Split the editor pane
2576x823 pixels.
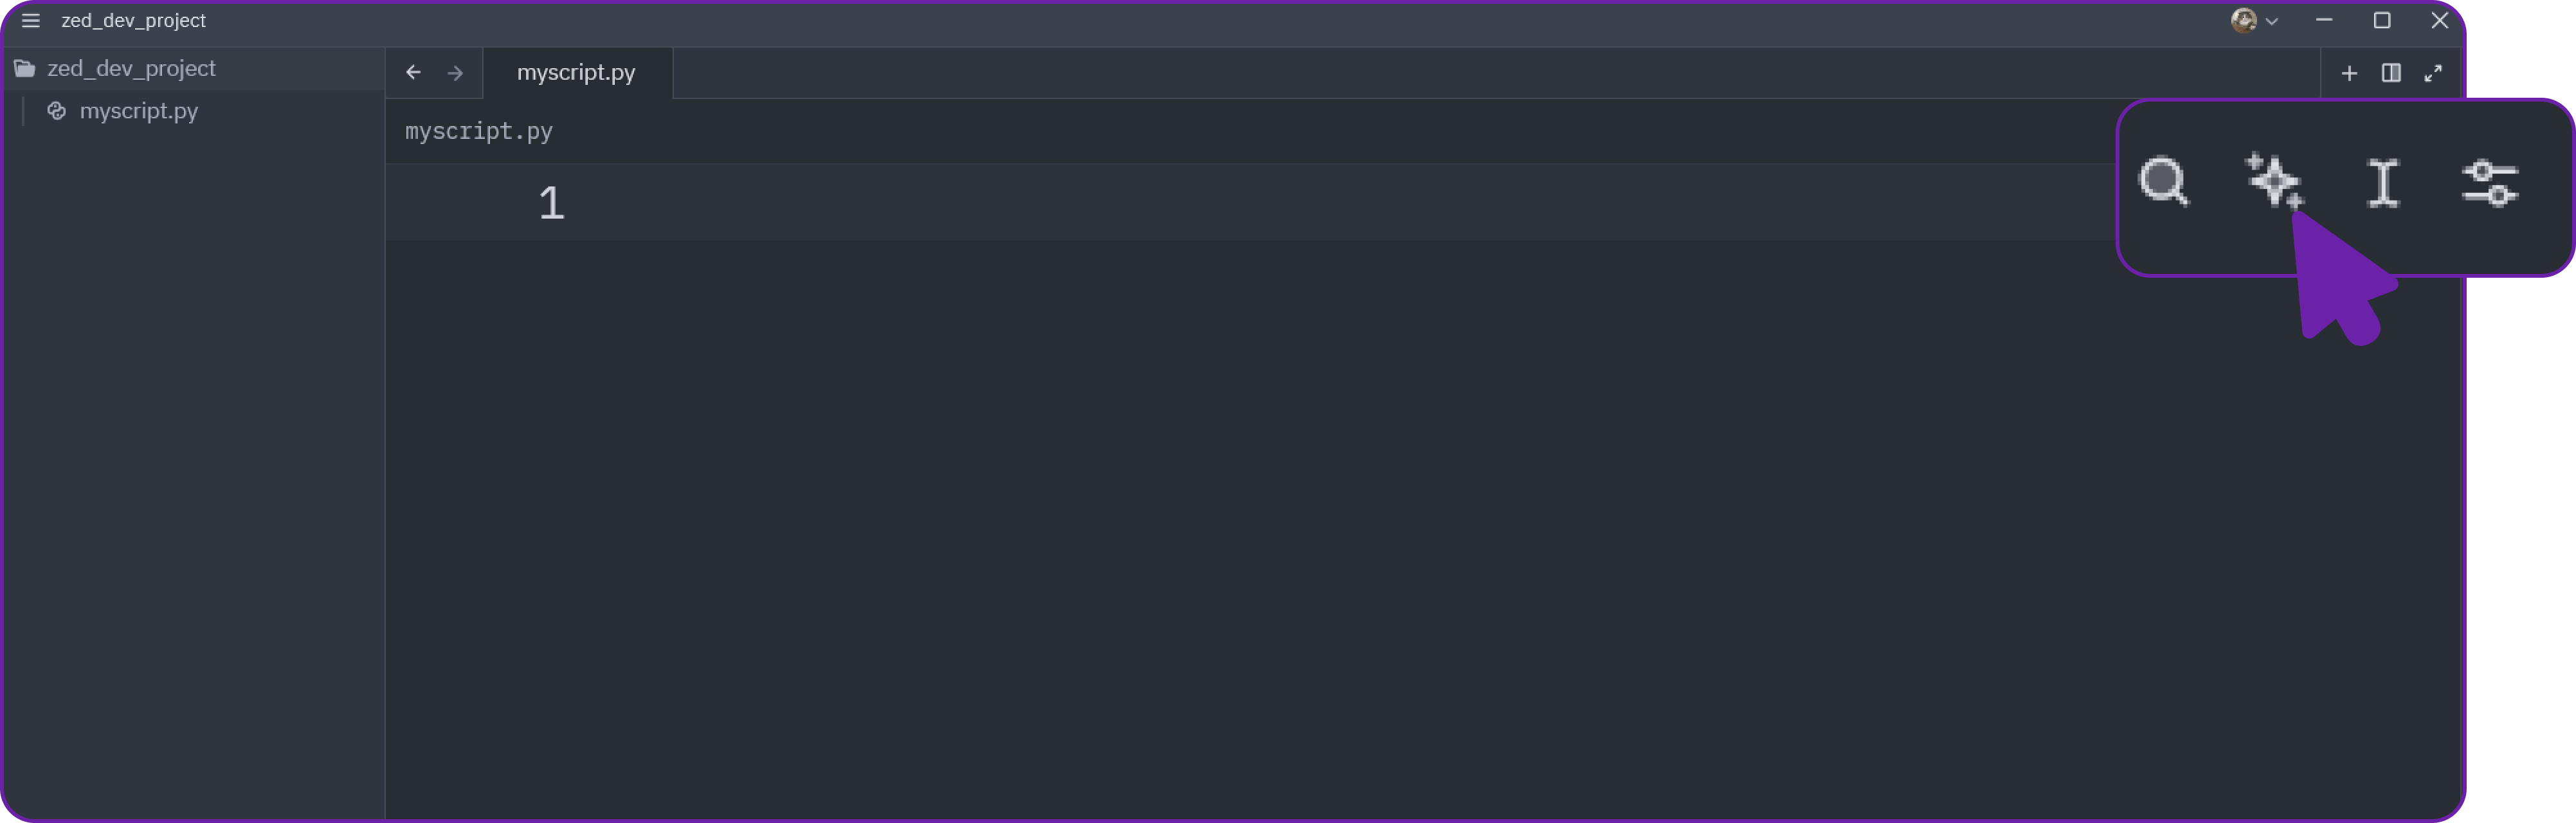[x=2392, y=72]
